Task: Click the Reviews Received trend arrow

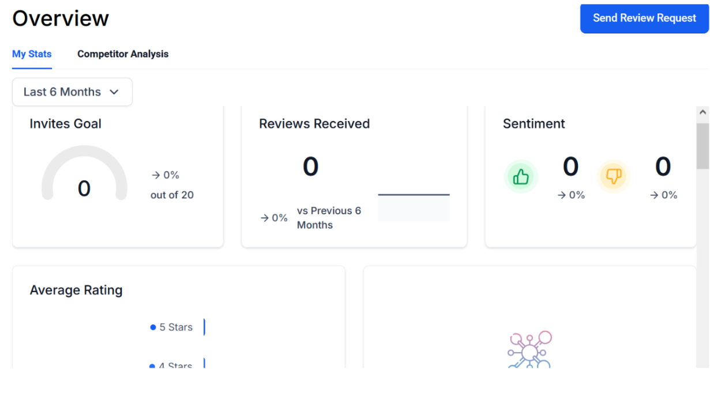Action: coord(264,218)
